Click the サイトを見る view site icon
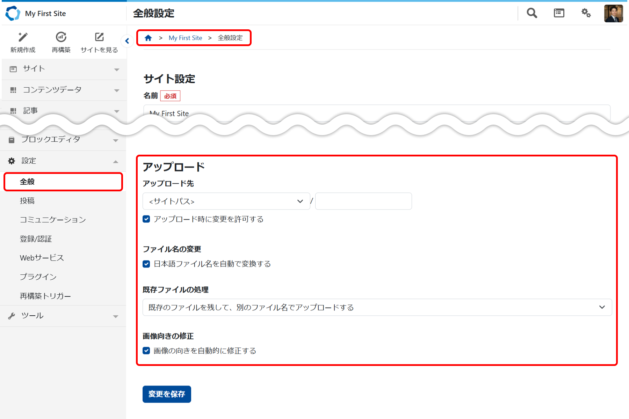Viewport: 629px width, 419px height. [x=99, y=37]
